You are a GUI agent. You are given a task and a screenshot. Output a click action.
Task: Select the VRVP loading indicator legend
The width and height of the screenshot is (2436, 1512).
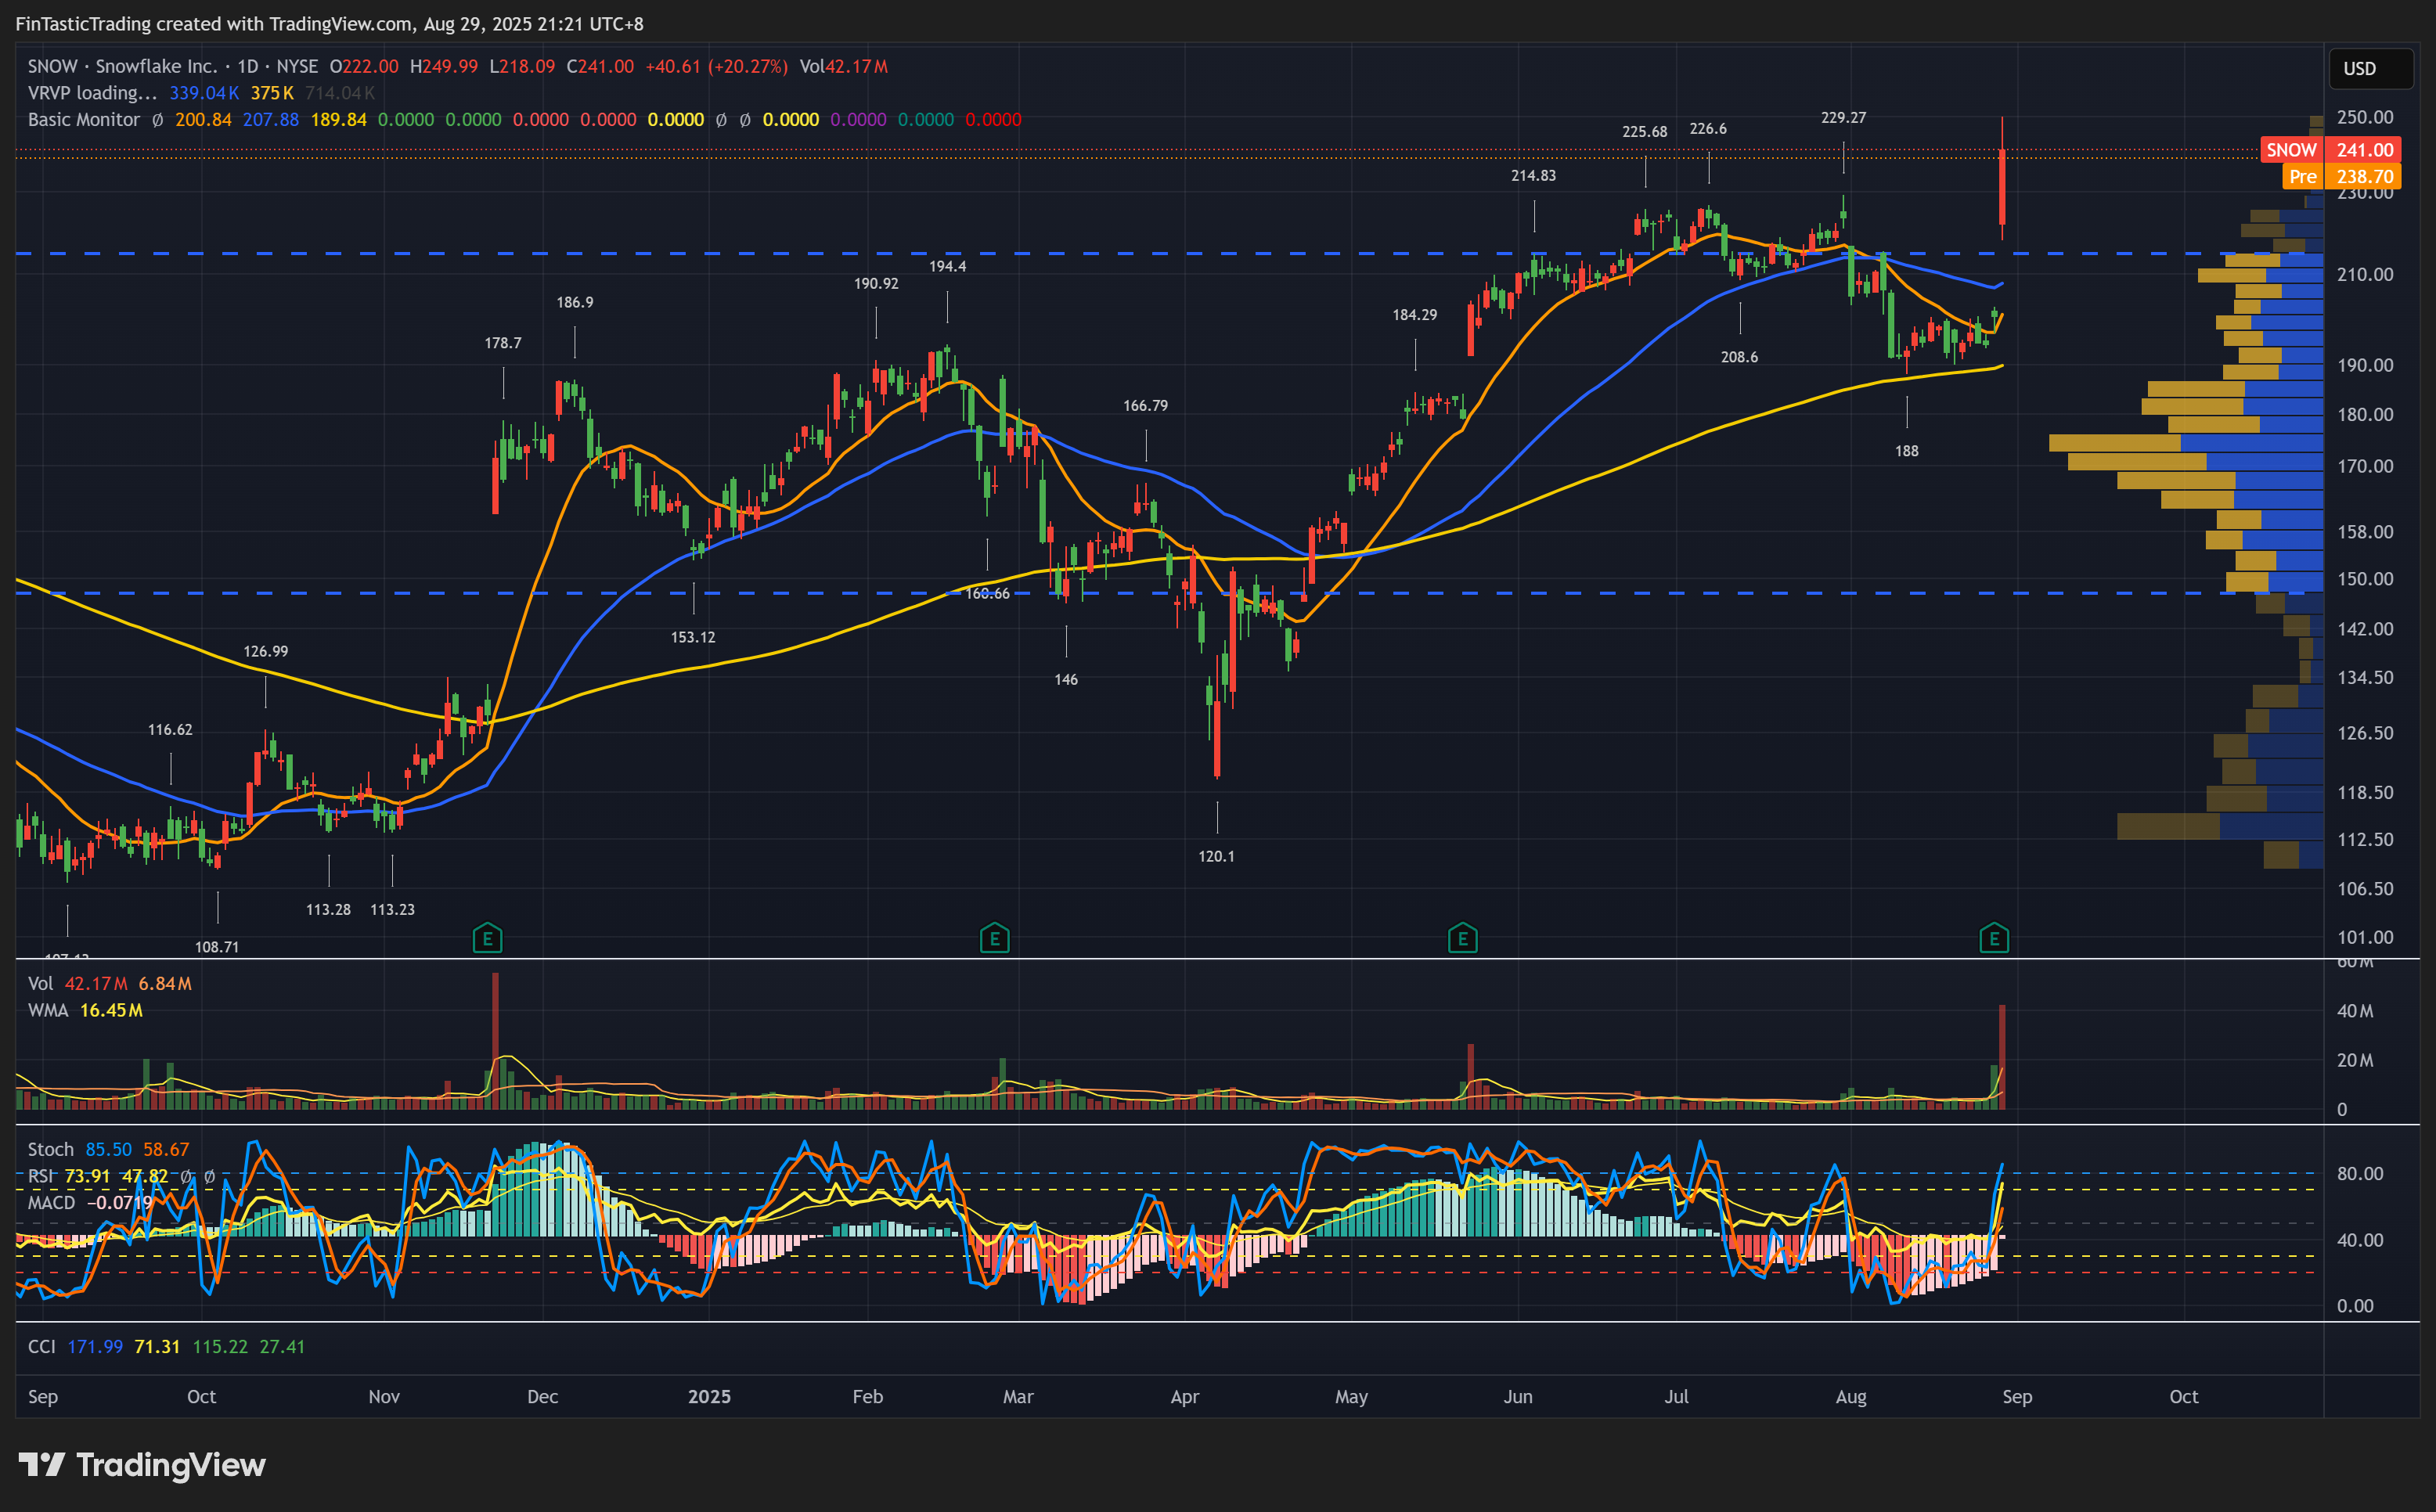click(x=92, y=93)
